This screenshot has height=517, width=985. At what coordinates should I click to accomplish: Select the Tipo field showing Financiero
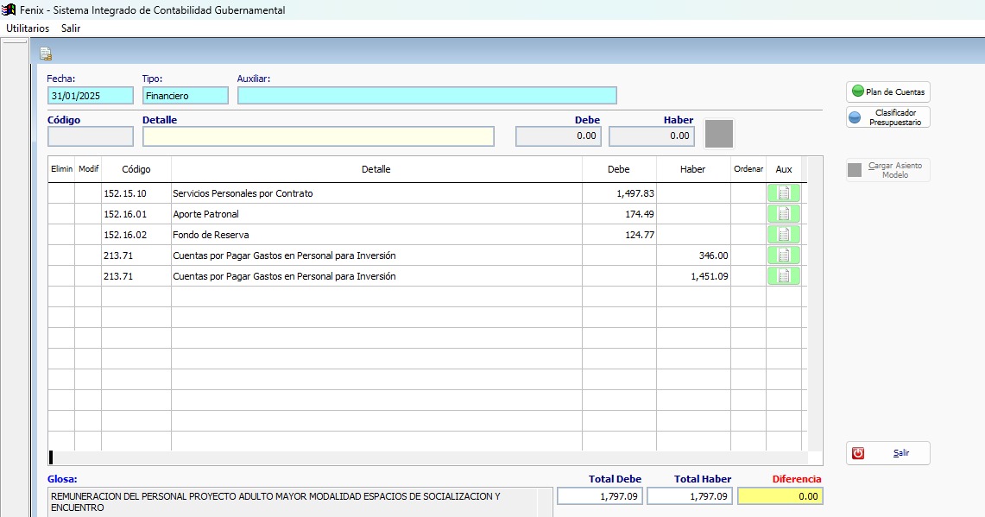point(185,96)
